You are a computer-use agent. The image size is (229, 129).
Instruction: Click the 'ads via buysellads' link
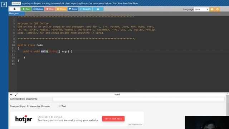coord(135,125)
